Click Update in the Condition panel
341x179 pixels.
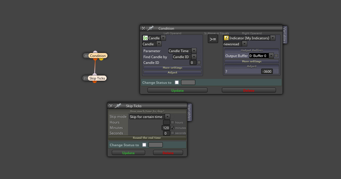coord(177,90)
